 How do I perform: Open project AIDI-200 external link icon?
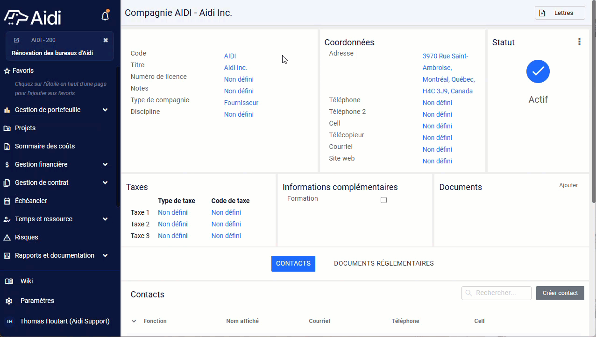pos(16,40)
